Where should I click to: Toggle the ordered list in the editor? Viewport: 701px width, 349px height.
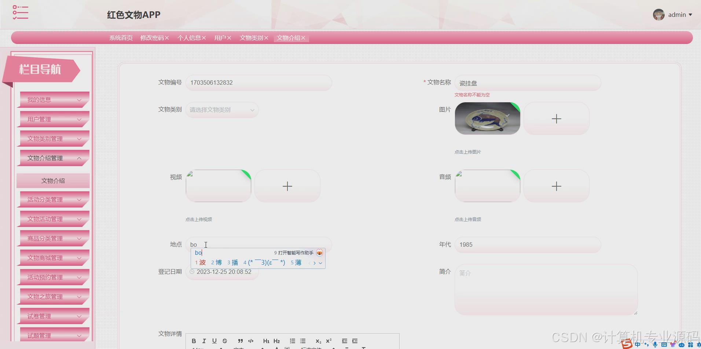pyautogui.click(x=293, y=341)
